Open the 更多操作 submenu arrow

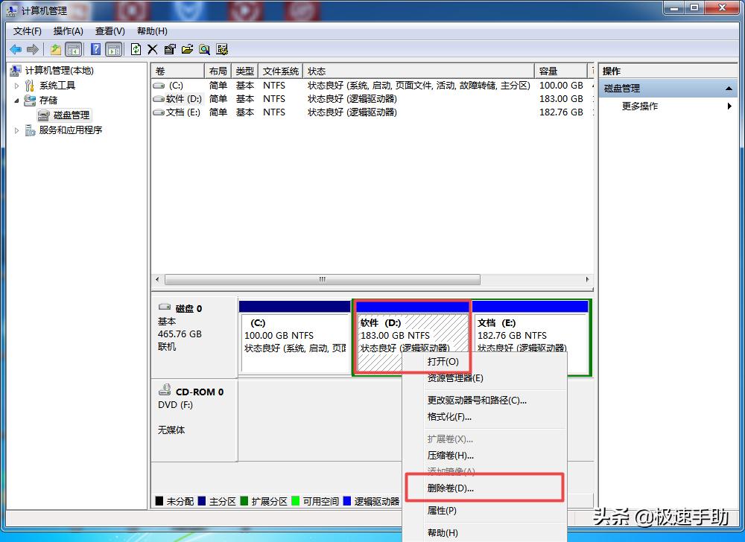729,106
